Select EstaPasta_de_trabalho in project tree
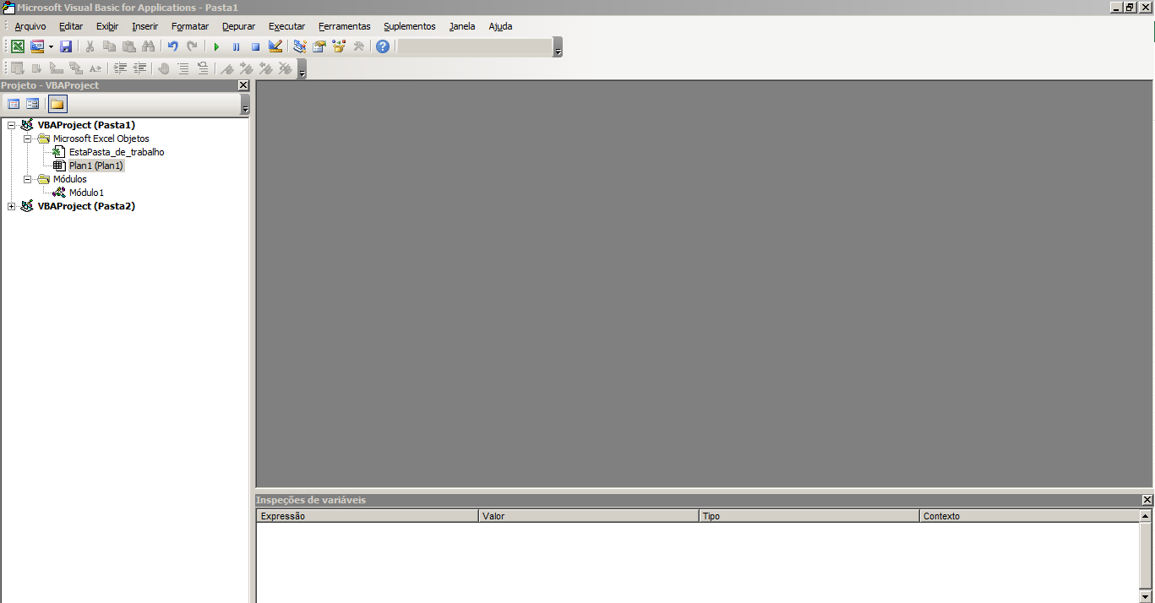 pyautogui.click(x=117, y=152)
